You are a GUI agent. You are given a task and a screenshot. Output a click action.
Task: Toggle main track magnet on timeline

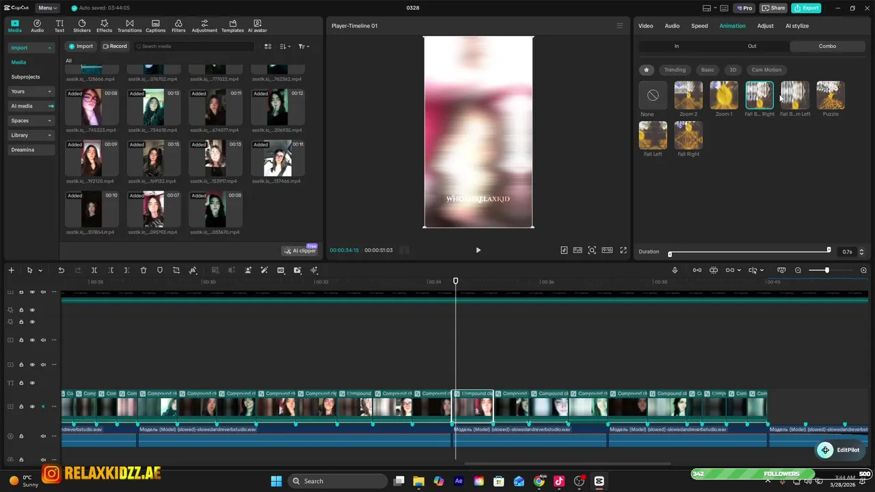click(x=697, y=271)
